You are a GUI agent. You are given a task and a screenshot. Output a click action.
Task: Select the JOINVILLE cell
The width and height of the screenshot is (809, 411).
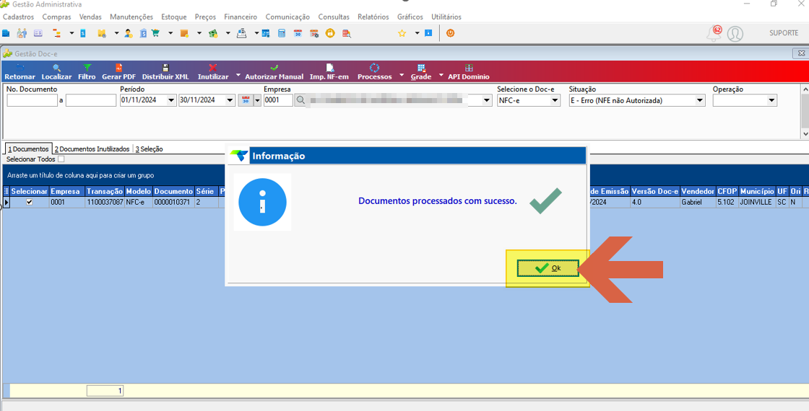click(757, 203)
